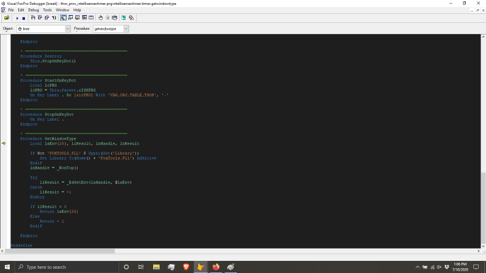486x273 pixels.
Task: Click the vertical scrollbar thumb of the Trace window
Action: (x=483, y=208)
